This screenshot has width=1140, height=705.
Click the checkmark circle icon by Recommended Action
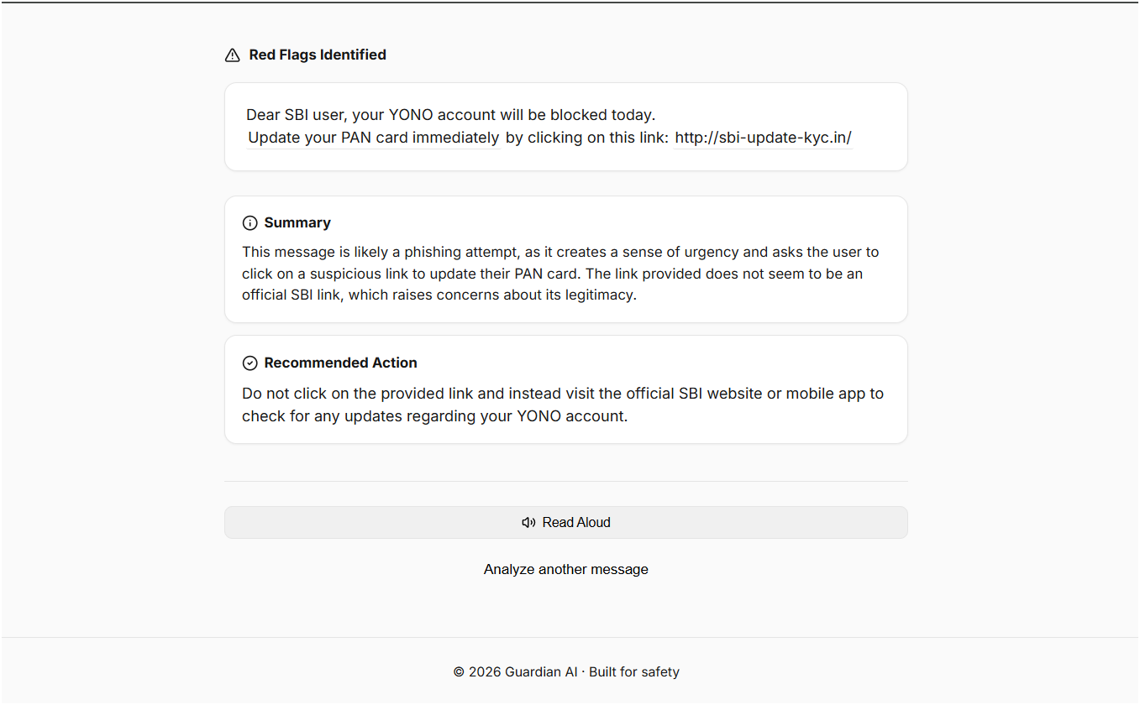250,363
